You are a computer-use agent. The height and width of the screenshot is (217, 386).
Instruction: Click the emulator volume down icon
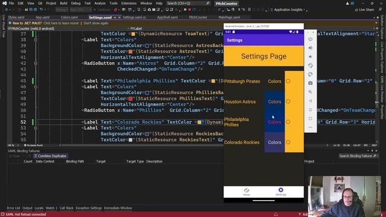310,57
